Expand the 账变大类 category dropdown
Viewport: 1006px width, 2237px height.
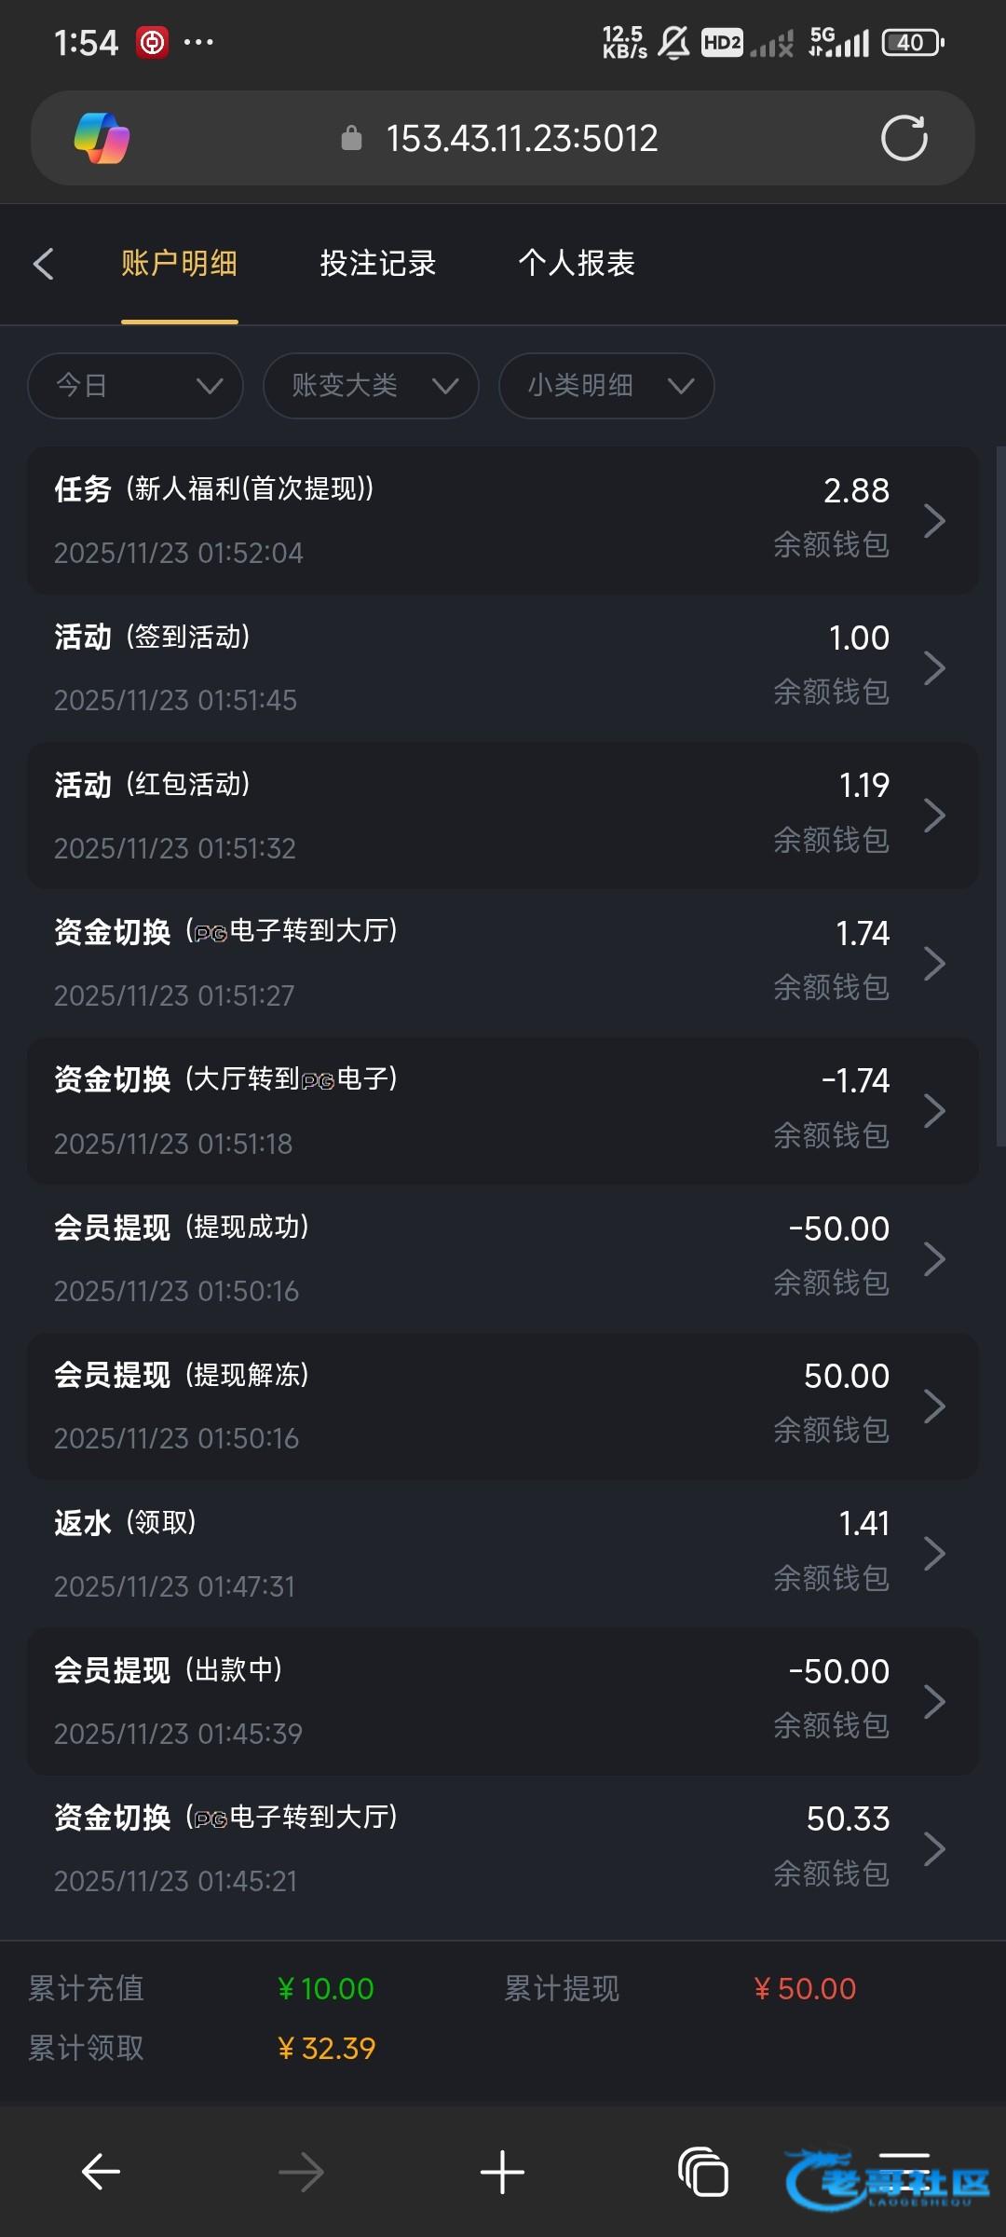371,386
